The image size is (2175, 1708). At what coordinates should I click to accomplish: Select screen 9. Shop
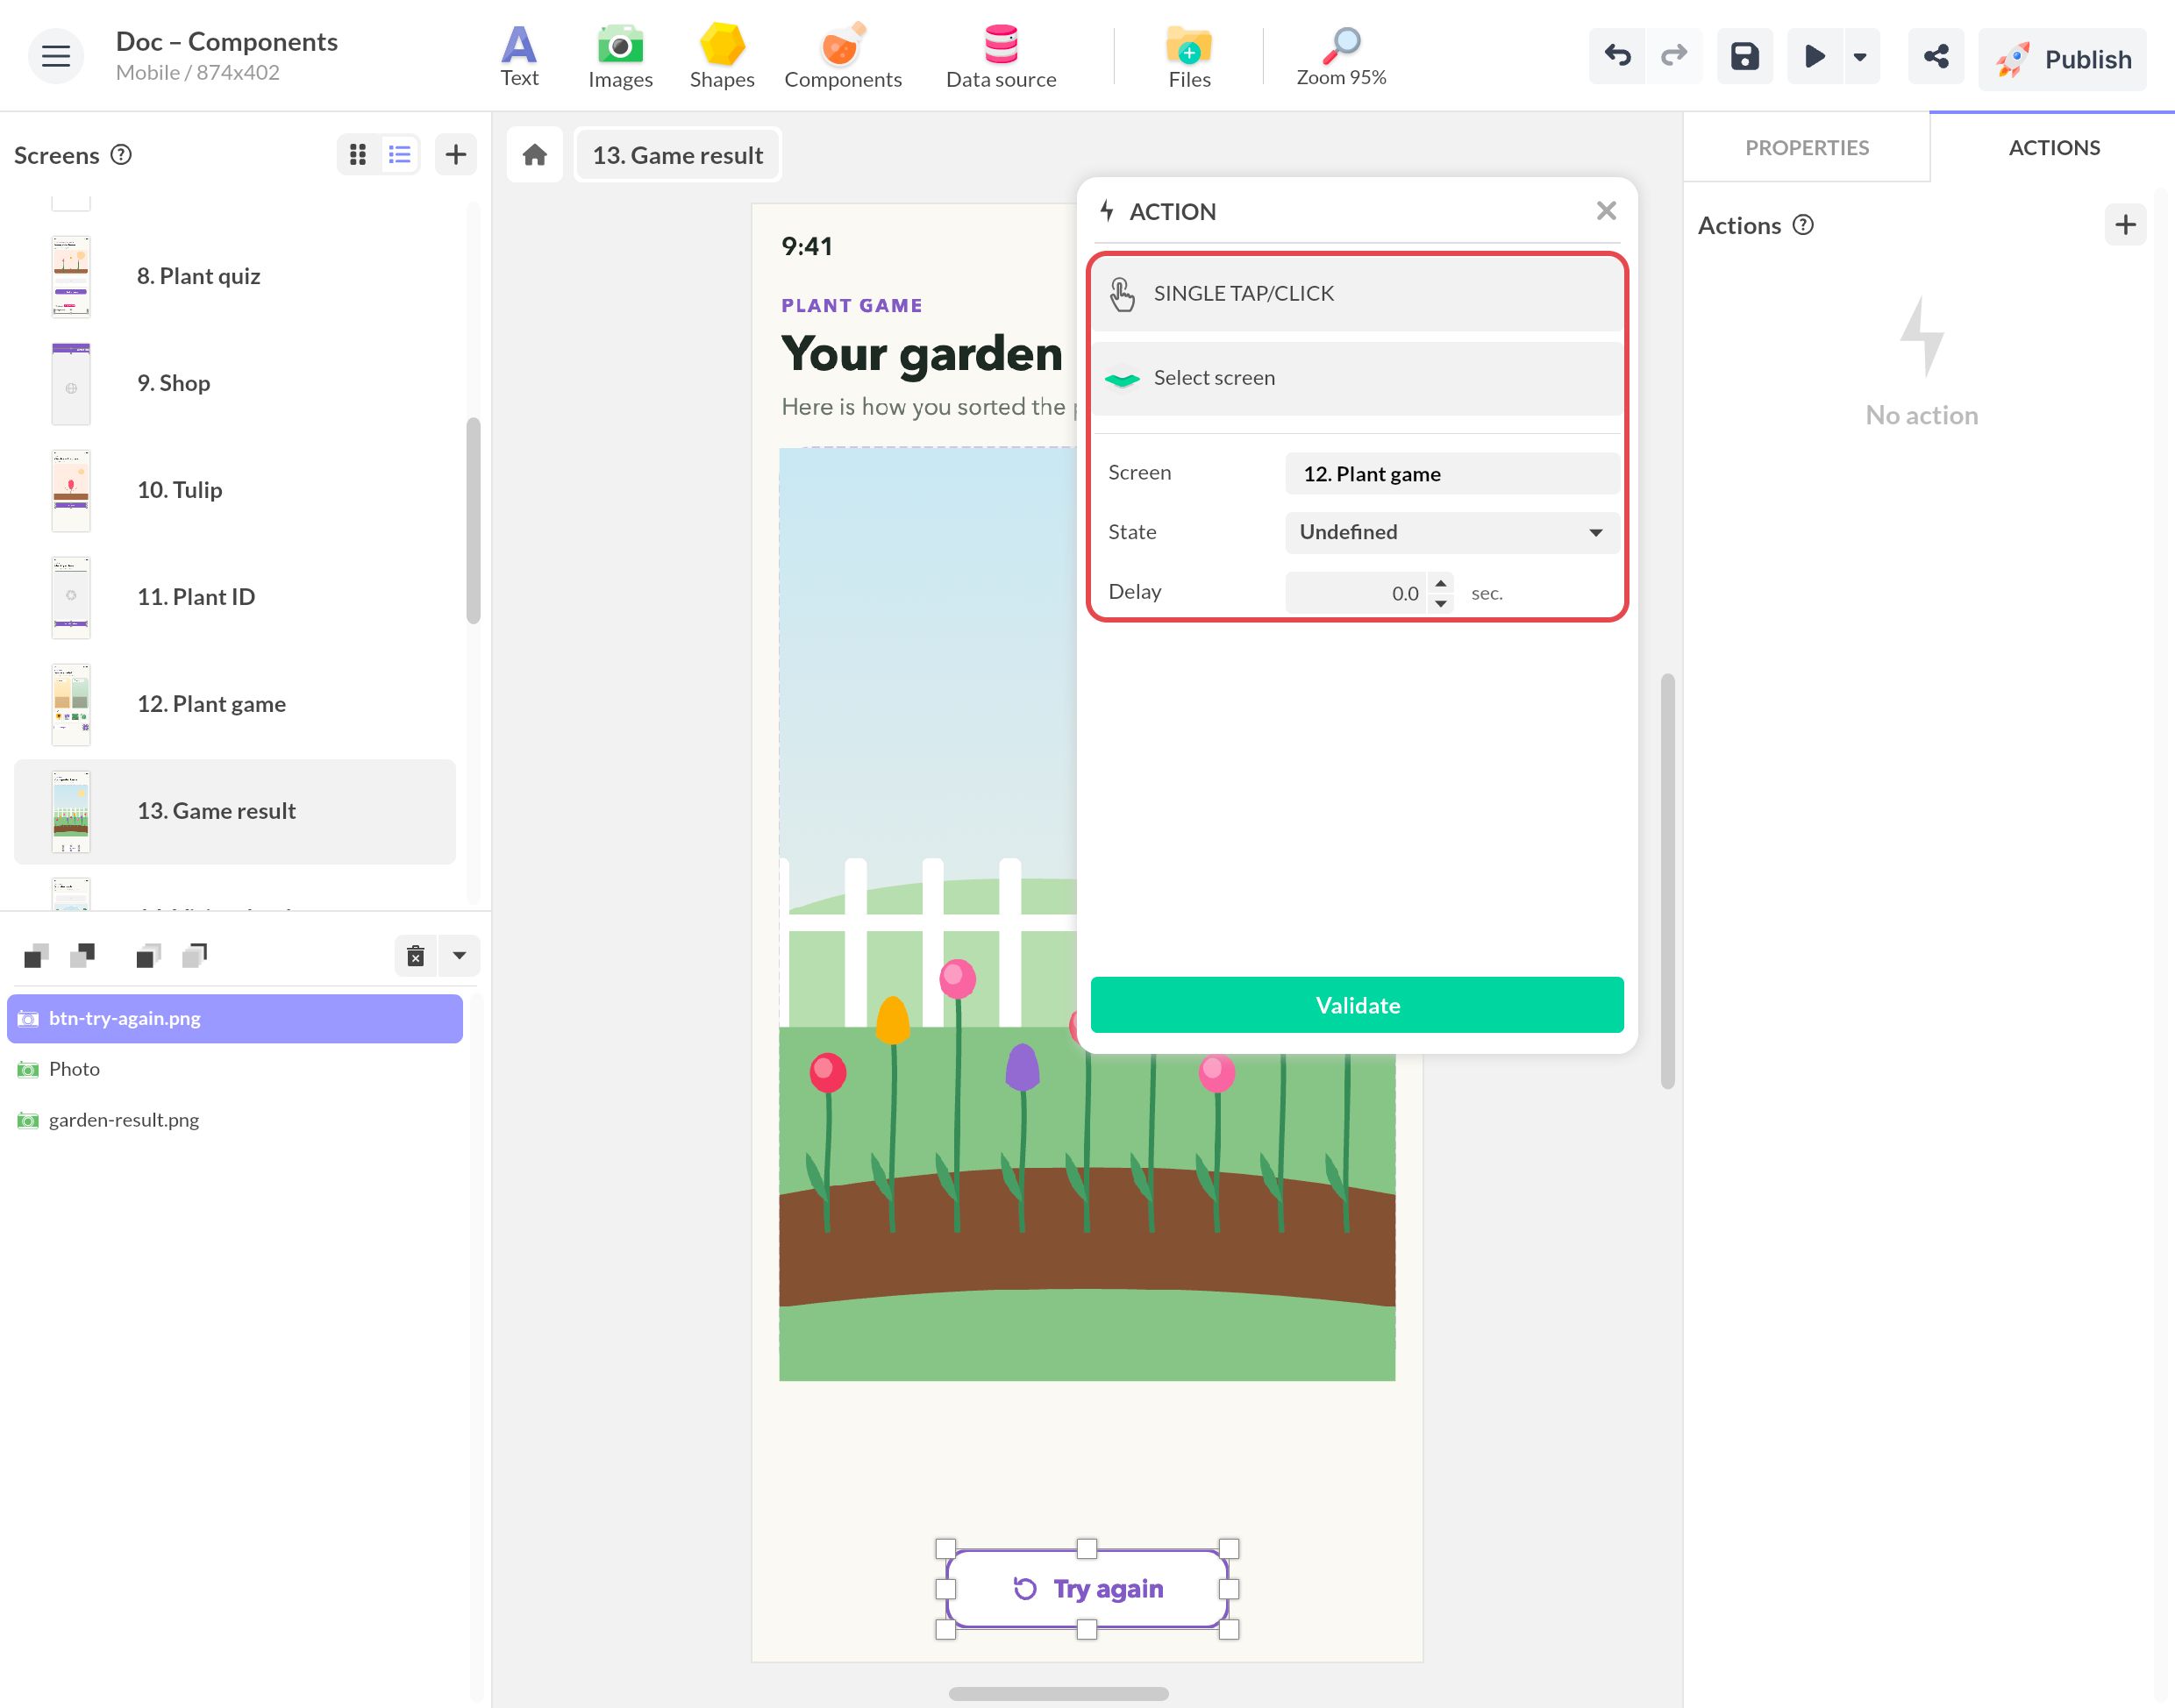(235, 383)
